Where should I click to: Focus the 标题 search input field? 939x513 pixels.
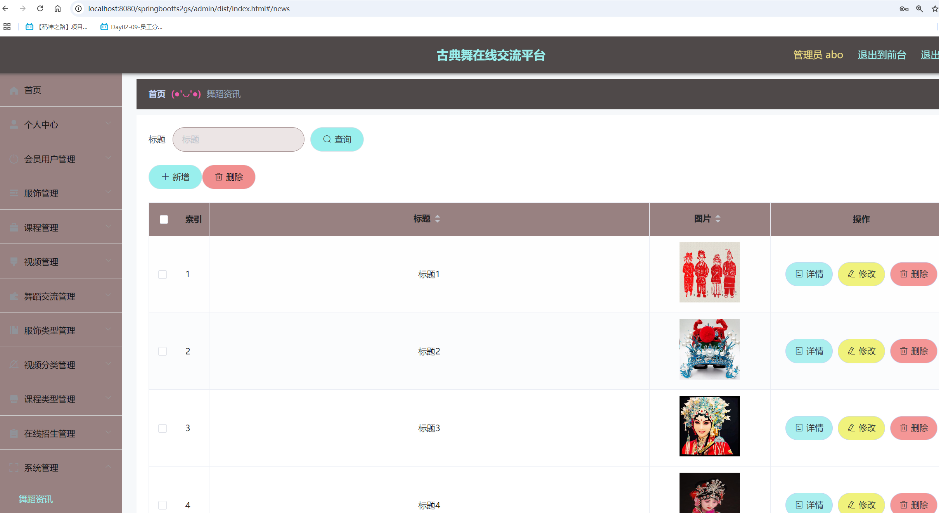(x=239, y=139)
